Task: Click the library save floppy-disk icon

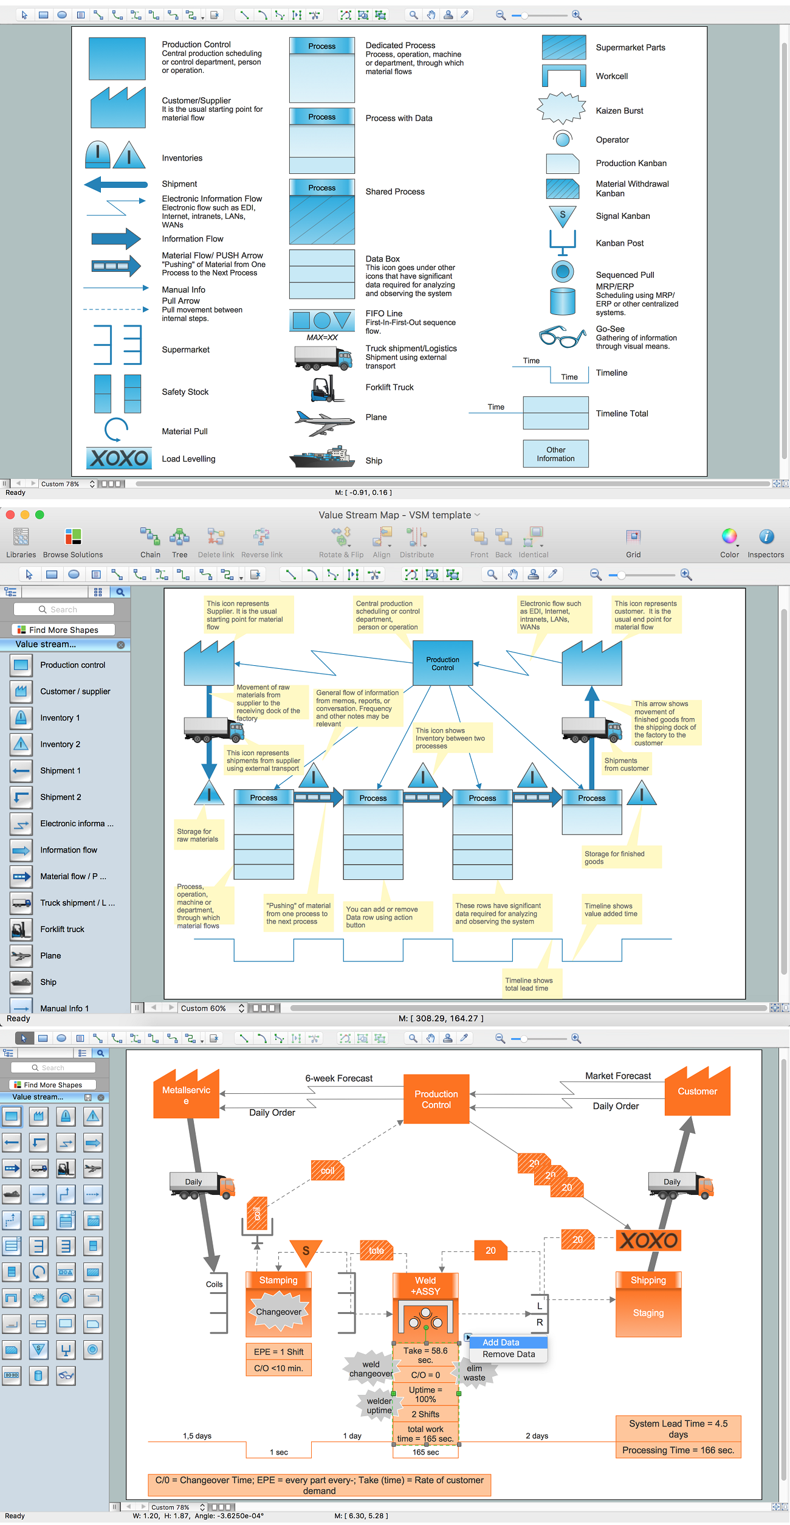Action: [88, 1098]
